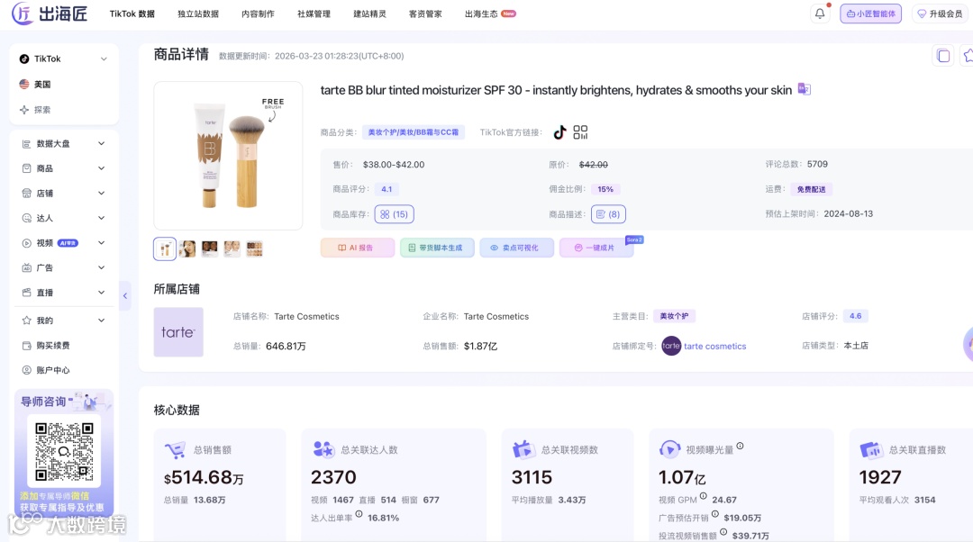973x542 pixels.
Task: Open 建站精灵 top menu
Action: pyautogui.click(x=369, y=14)
